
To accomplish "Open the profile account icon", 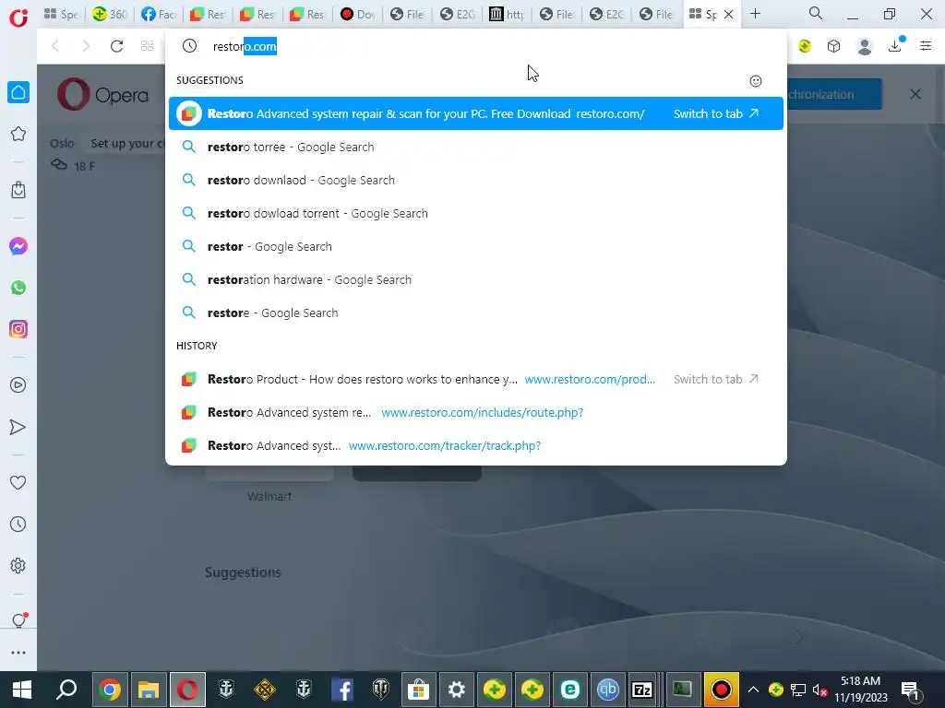I will click(865, 46).
